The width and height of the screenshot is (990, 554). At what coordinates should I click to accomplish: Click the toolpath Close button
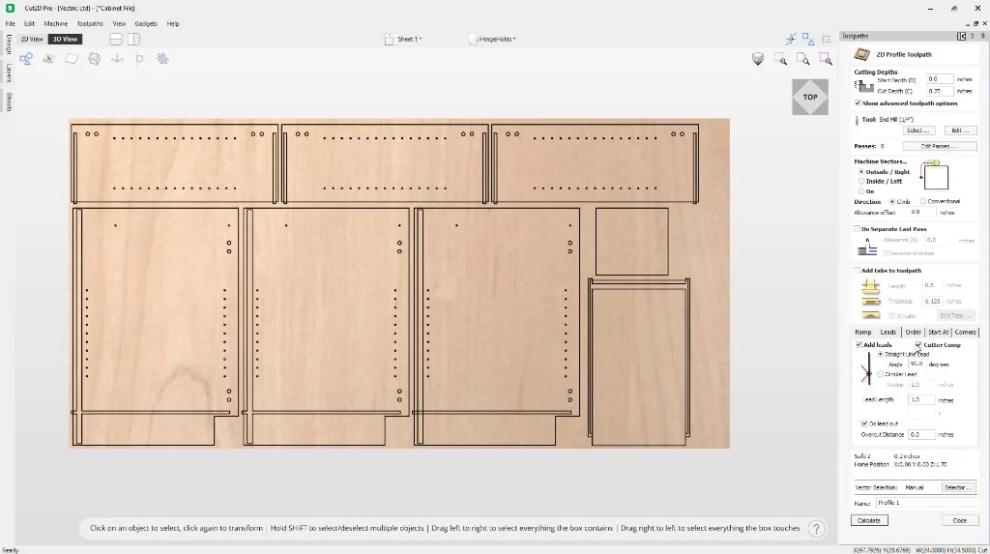pyautogui.click(x=960, y=520)
